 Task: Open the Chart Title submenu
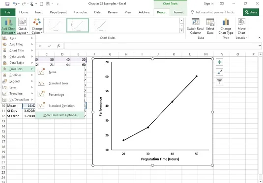[x=18, y=51]
